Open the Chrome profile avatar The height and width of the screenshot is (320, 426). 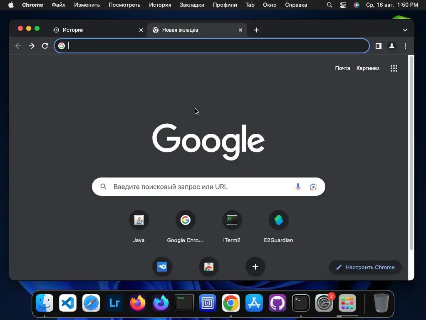(x=392, y=46)
